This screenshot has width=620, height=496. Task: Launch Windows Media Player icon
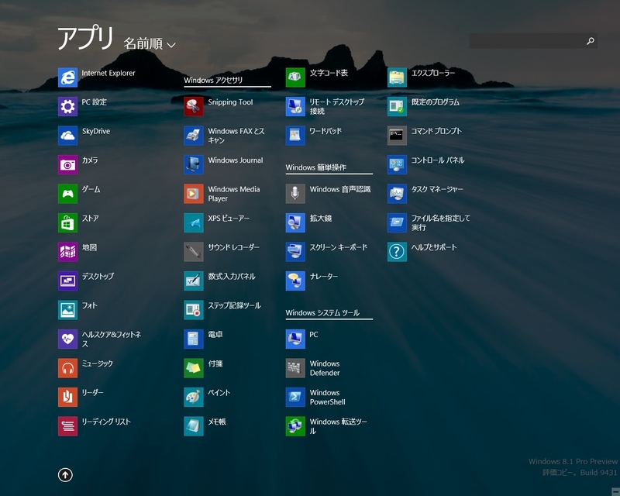pos(194,194)
